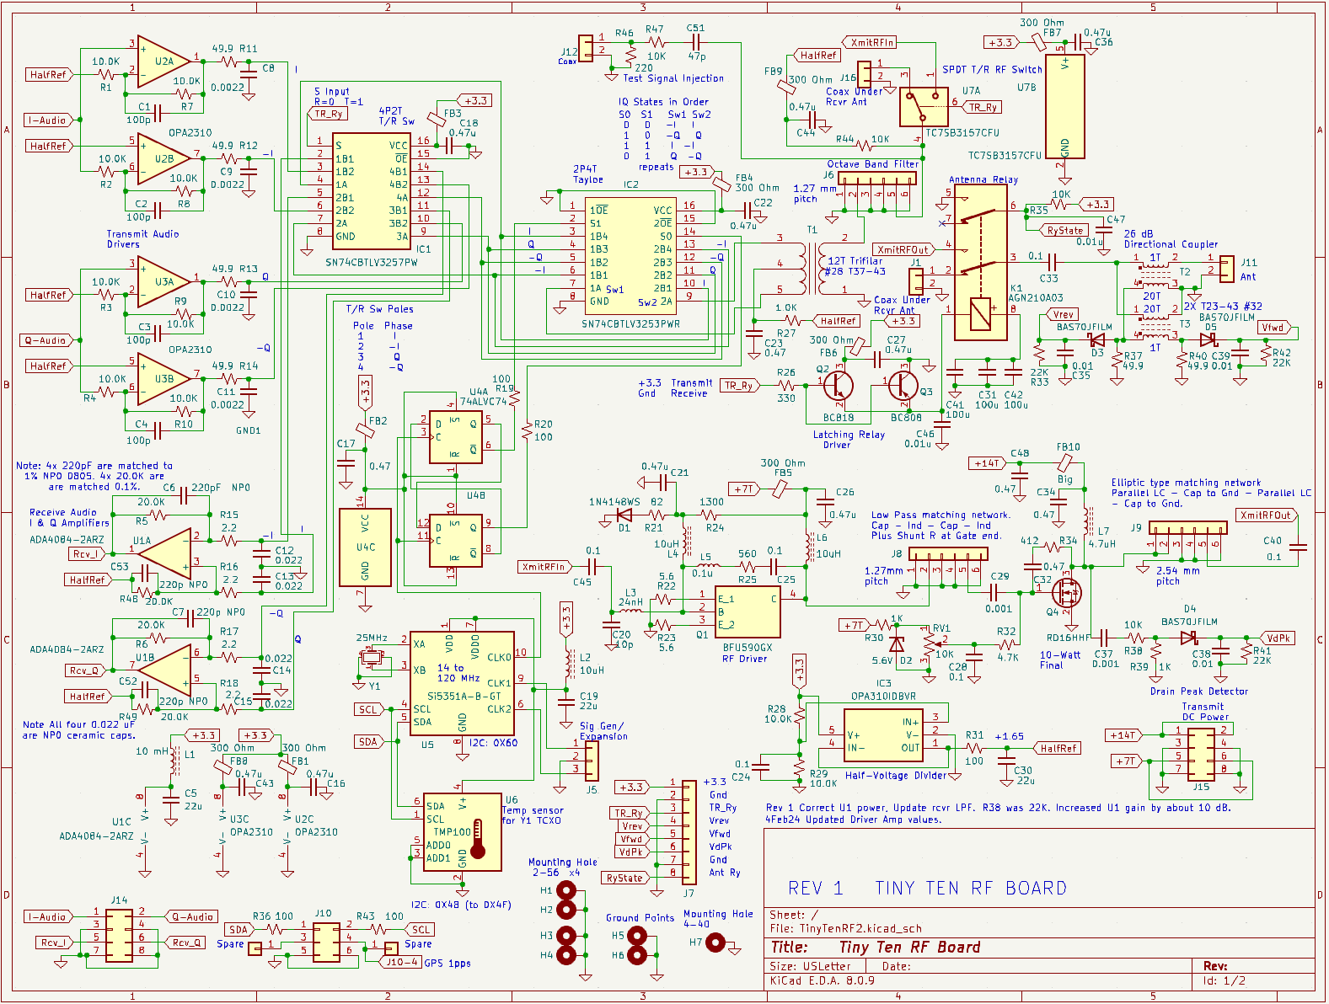Click the J9 XmitRFOut header
This screenshot has width=1329, height=1004.
(1188, 528)
